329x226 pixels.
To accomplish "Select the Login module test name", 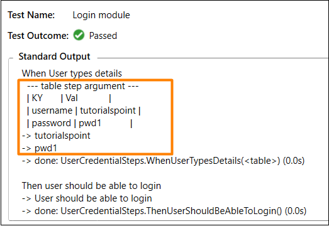I will (101, 15).
